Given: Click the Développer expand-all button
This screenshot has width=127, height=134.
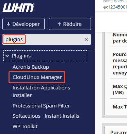Looking at the screenshot, I should coord(23,24).
